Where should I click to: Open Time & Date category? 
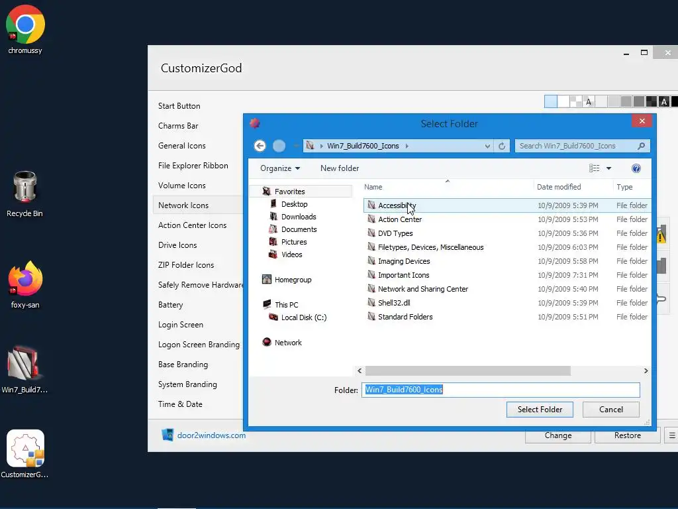tap(180, 404)
